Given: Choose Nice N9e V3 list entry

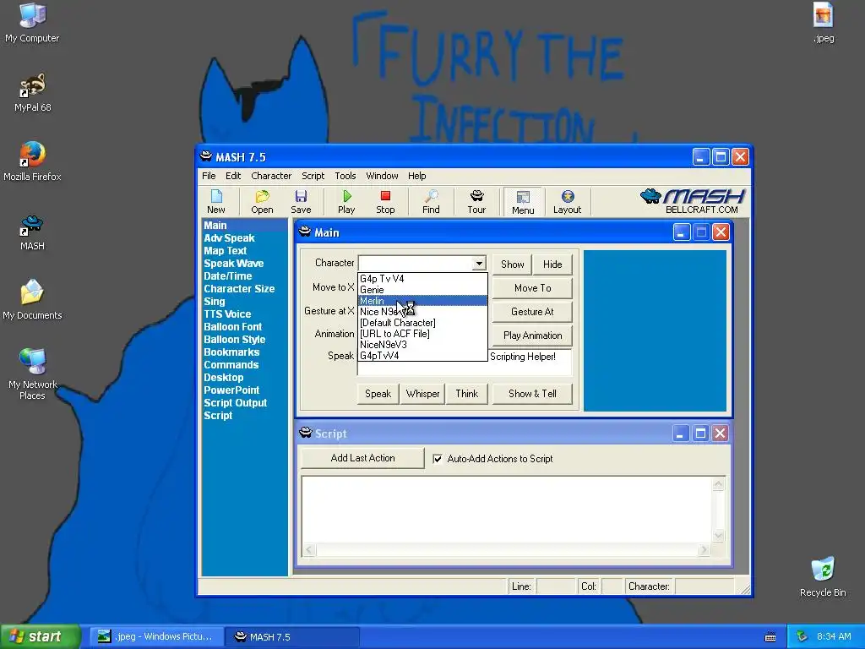Looking at the screenshot, I should (x=422, y=312).
